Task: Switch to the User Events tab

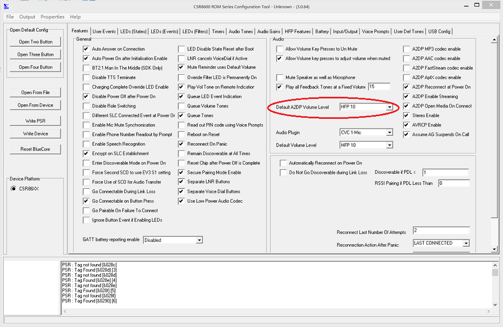Action: 104,31
